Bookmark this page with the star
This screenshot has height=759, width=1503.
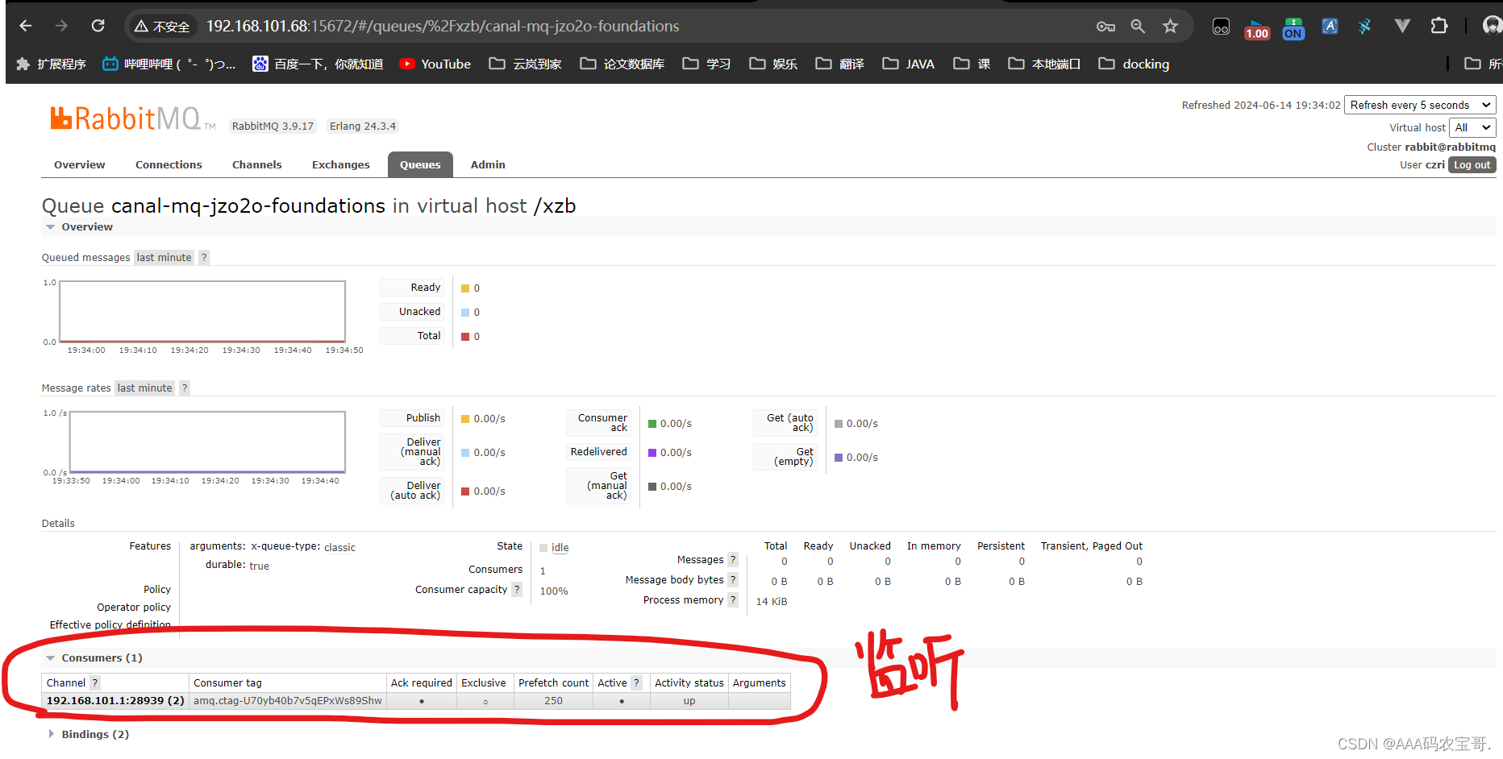(x=1170, y=27)
